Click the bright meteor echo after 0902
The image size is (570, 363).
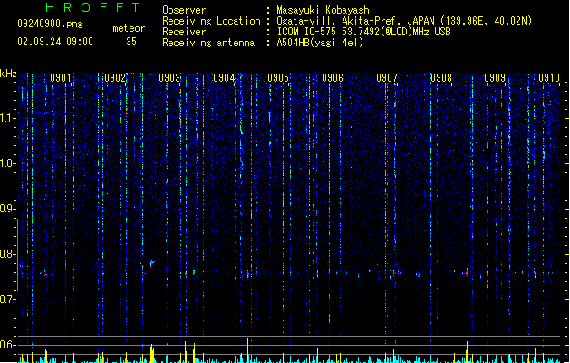pos(151,264)
